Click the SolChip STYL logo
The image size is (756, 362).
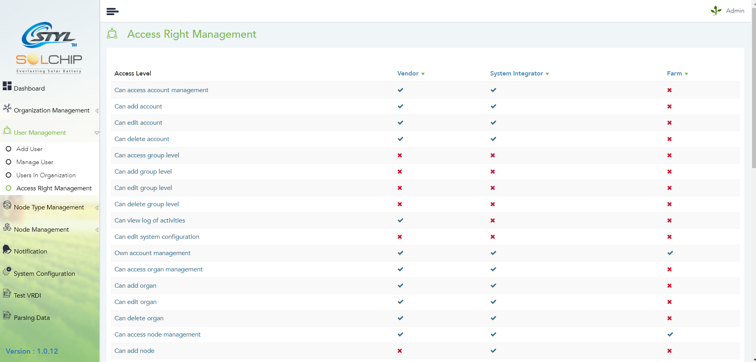click(49, 48)
